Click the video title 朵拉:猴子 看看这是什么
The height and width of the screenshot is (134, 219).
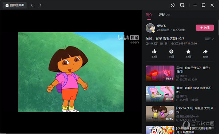[165, 38]
